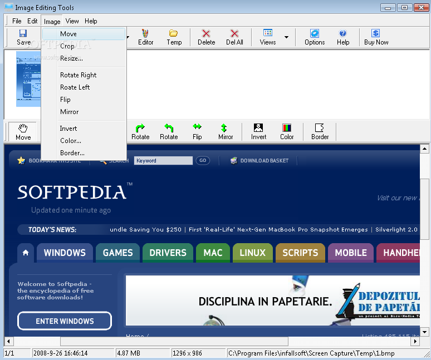Open the View menu
431x360 pixels.
72,21
